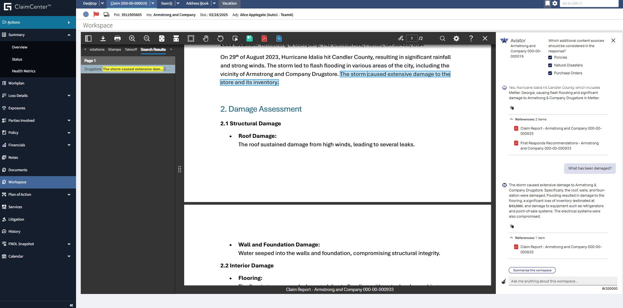The image size is (623, 308).
Task: Switch to the Stamps tab
Action: pos(114,49)
